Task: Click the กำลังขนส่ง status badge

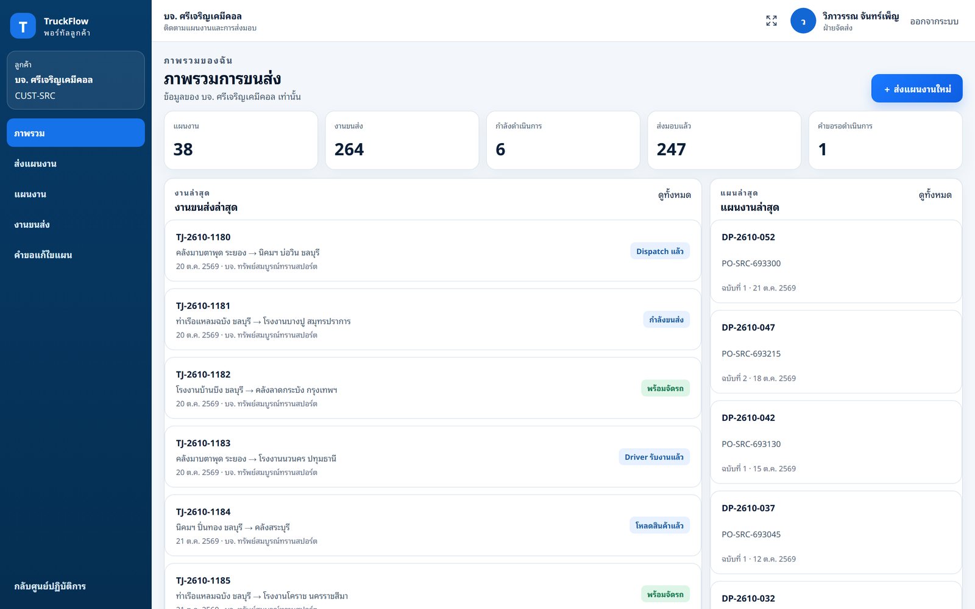Action: coord(666,320)
